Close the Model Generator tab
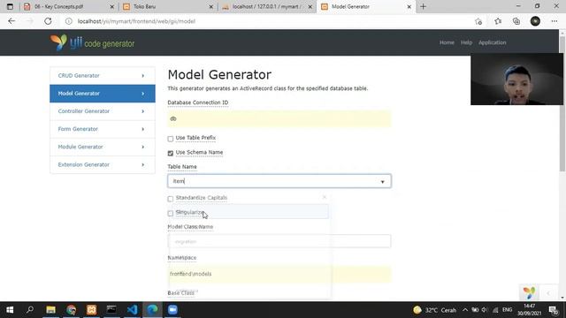Viewport: 566px width, 318px height. (x=409, y=6)
